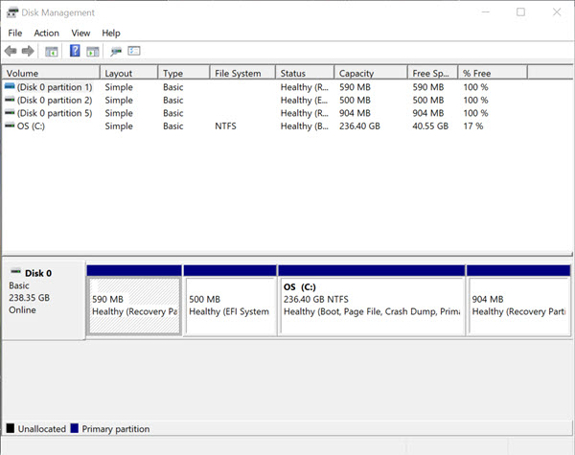575x455 pixels.
Task: Select the 500 MB EFI System partition block
Action: 229,305
